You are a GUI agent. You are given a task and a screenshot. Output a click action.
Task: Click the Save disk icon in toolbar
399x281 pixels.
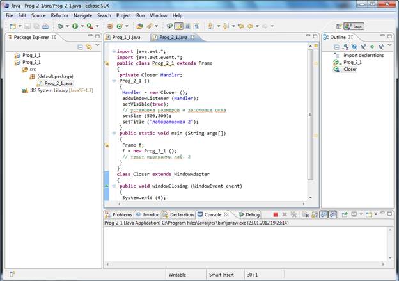click(x=26, y=26)
